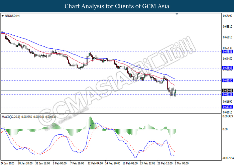
Task: Click the 0.001429 MACD scale value
Action: click(x=227, y=116)
